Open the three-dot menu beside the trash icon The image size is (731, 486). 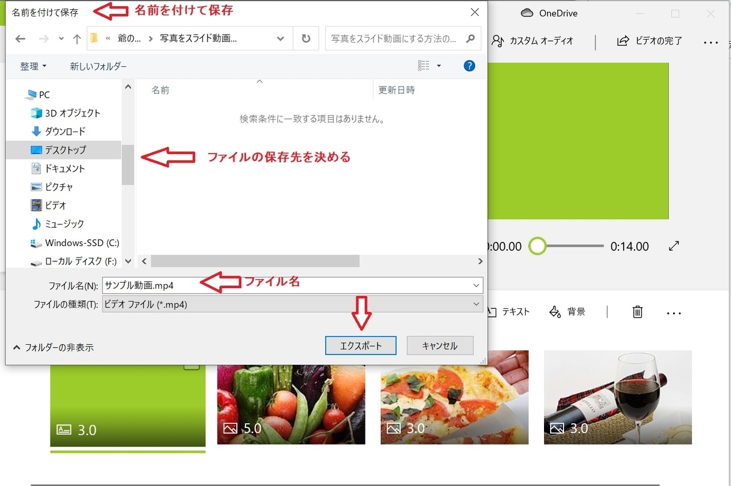674,312
